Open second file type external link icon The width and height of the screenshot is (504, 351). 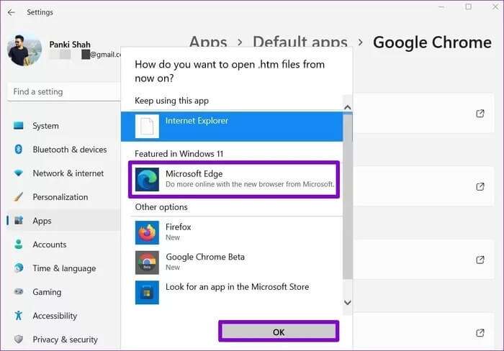[x=480, y=186]
